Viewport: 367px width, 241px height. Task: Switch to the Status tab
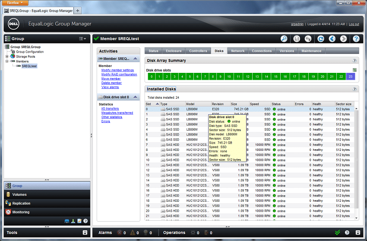[154, 51]
